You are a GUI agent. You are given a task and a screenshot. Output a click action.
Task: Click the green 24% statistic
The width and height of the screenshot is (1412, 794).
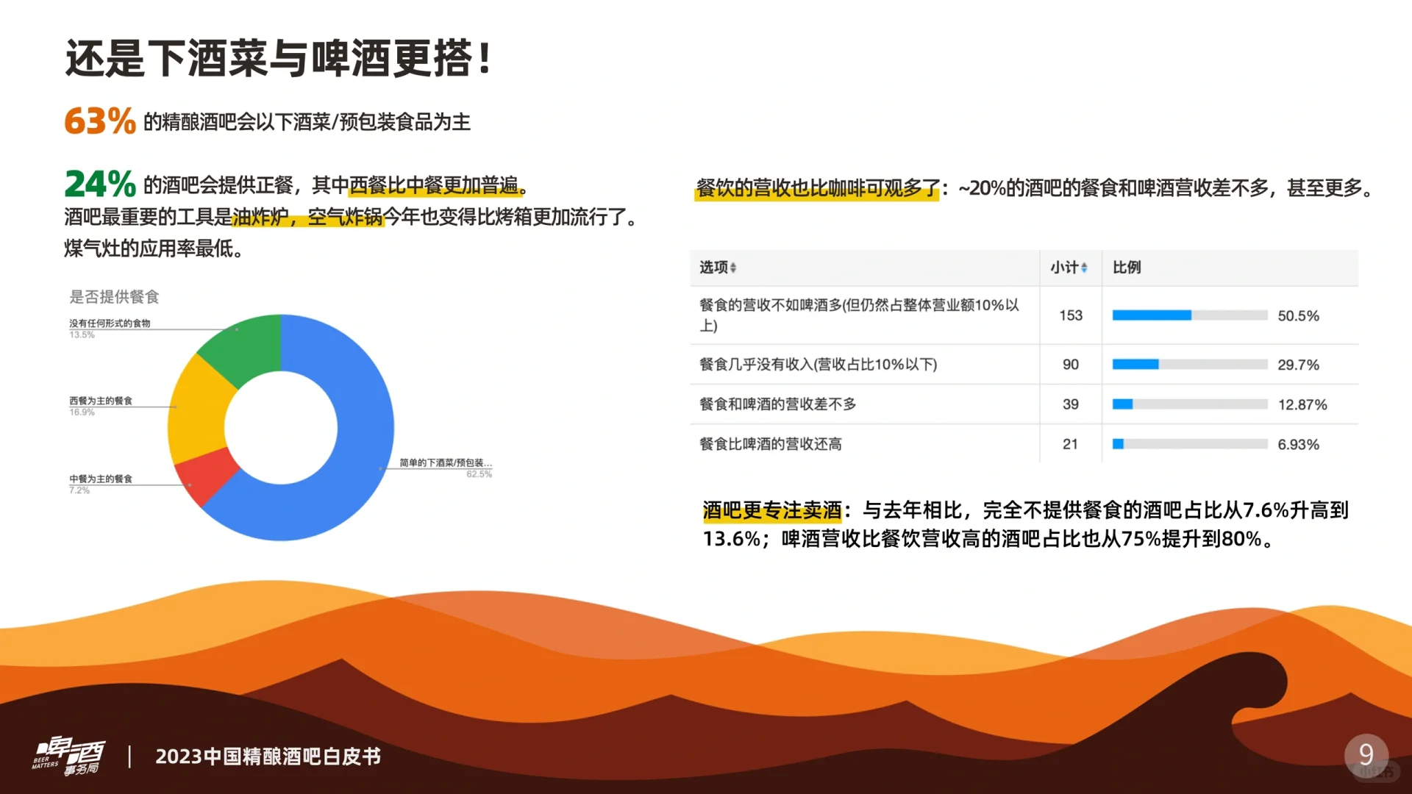(100, 184)
